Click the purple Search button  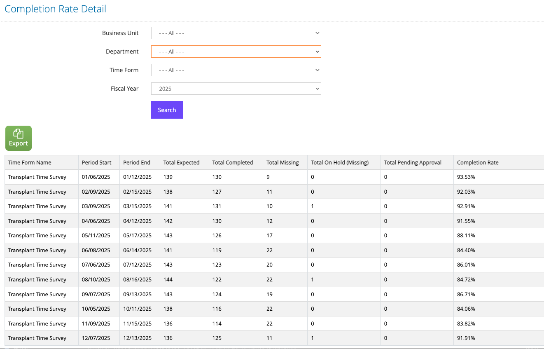[x=167, y=110]
